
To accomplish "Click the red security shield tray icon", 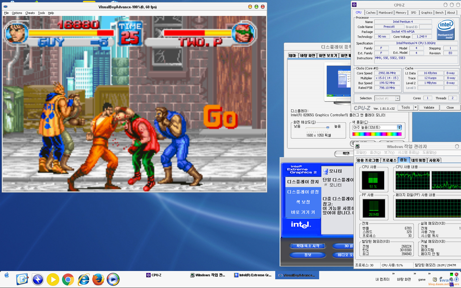I will click(x=456, y=274).
